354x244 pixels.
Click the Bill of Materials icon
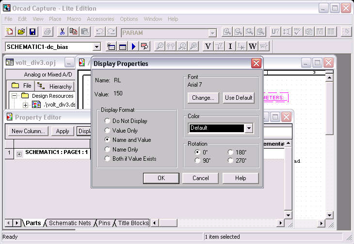[x=331, y=32]
